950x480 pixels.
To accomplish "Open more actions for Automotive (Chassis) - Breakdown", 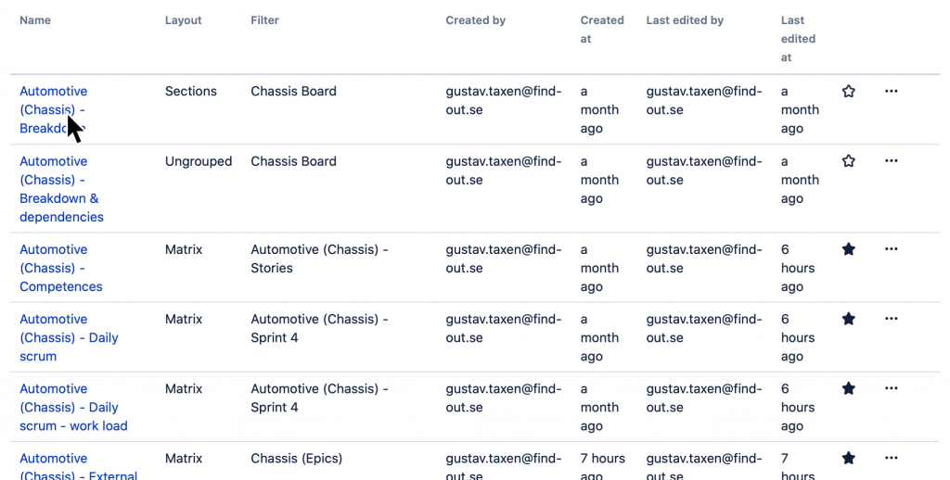I will pos(891,92).
